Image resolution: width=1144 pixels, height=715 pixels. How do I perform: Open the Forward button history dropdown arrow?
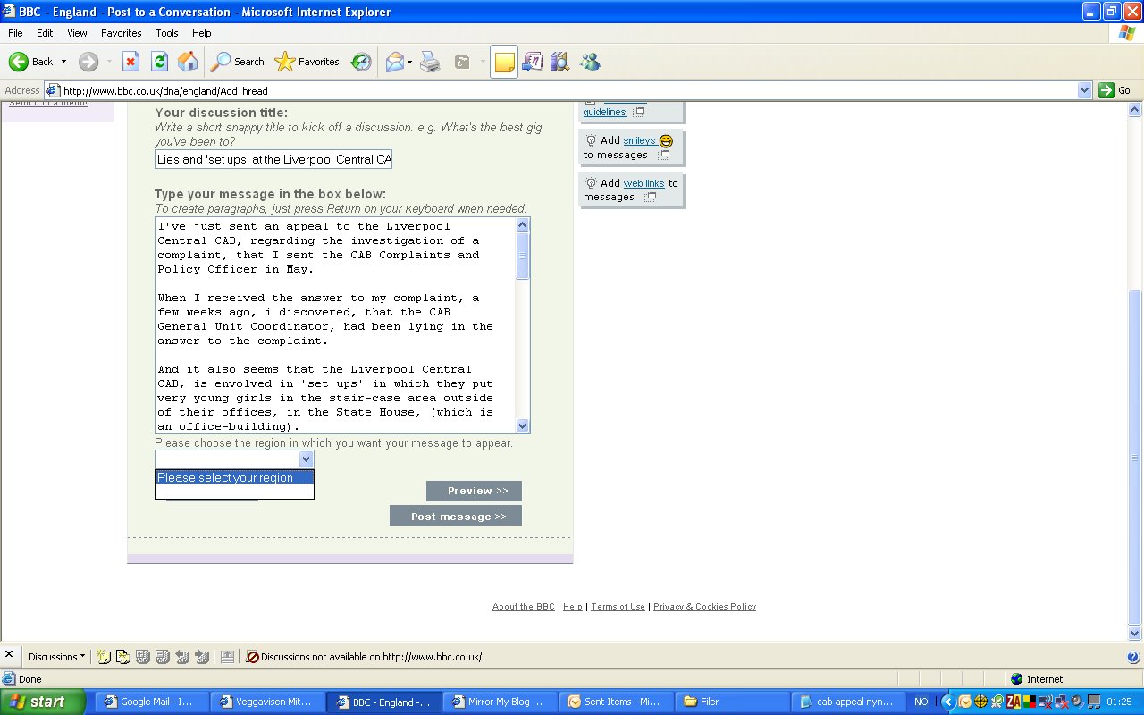(109, 62)
